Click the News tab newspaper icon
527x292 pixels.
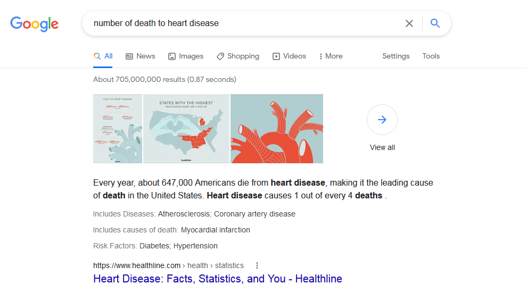[129, 56]
